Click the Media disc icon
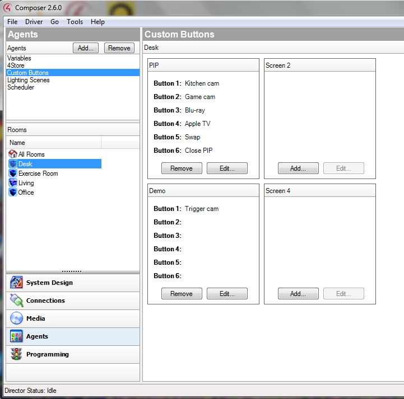This screenshot has width=404, height=399. [x=16, y=318]
